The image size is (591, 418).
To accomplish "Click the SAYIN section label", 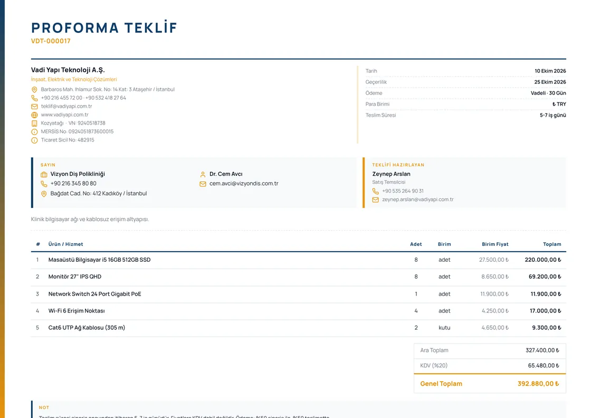I will click(x=48, y=165).
